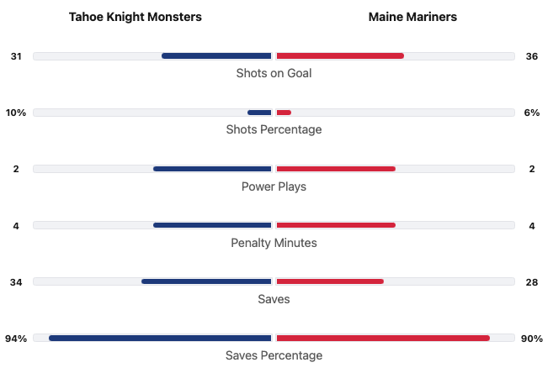Click the Saves Percentage label
This screenshot has width=553, height=373.
[x=274, y=355]
